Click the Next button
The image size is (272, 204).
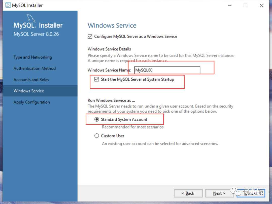click(219, 193)
